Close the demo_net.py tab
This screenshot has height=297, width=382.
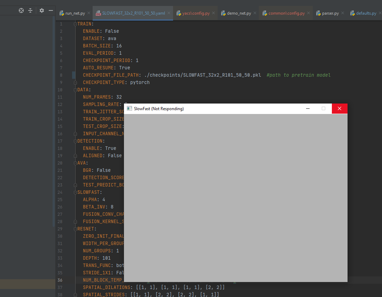[x=255, y=13]
